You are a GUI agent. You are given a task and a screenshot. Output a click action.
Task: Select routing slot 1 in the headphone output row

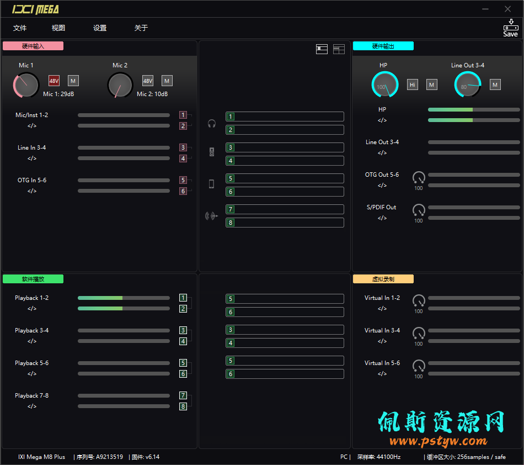pyautogui.click(x=285, y=117)
